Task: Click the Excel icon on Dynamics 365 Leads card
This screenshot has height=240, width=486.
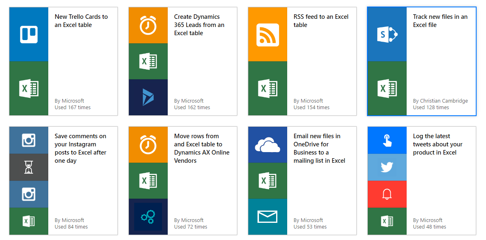Action: [148, 61]
